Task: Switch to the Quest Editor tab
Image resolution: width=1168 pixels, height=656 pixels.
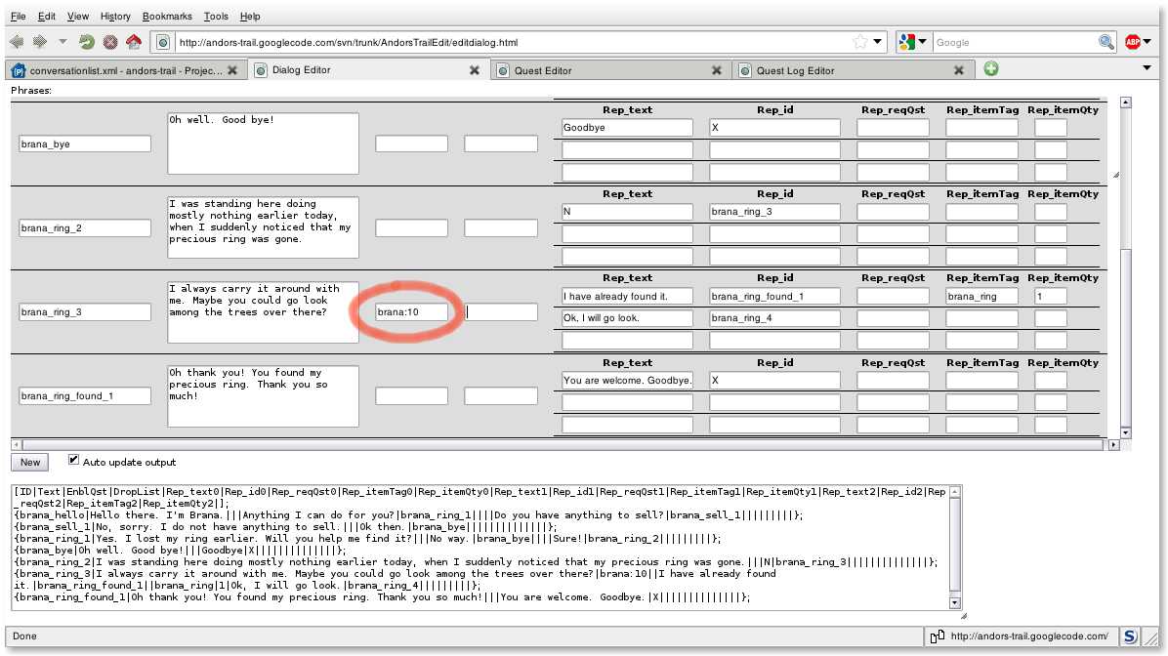Action: click(x=543, y=70)
